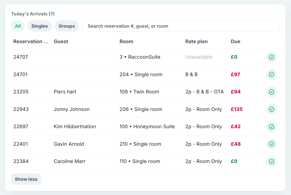Check in Piers hart reservation icon
This screenshot has width=291, height=195.
click(x=271, y=92)
